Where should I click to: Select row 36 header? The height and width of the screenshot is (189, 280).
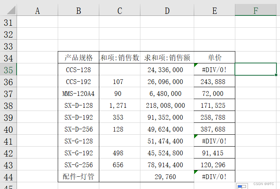pyautogui.click(x=8, y=82)
